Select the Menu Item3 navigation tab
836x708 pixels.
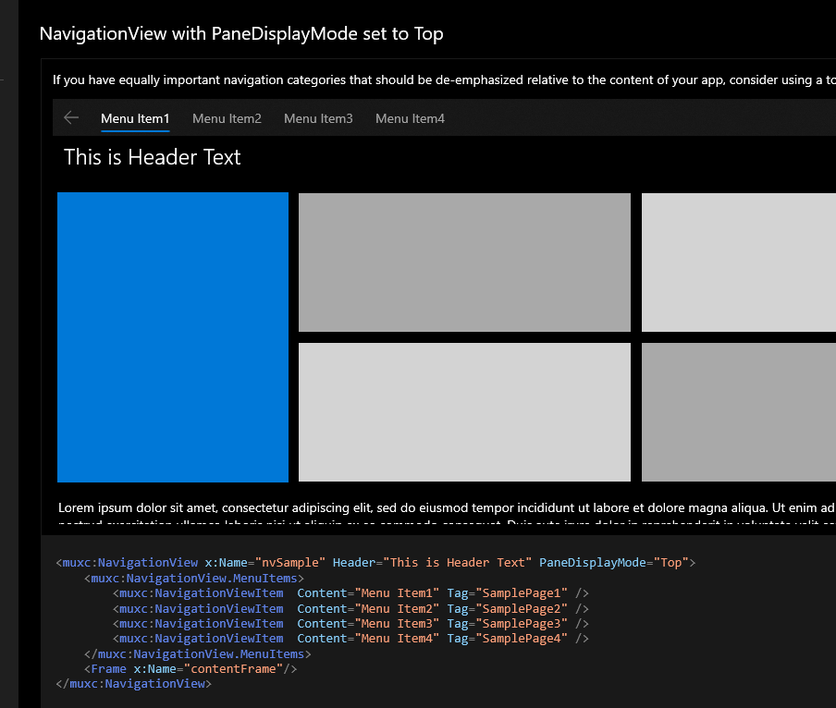[318, 118]
